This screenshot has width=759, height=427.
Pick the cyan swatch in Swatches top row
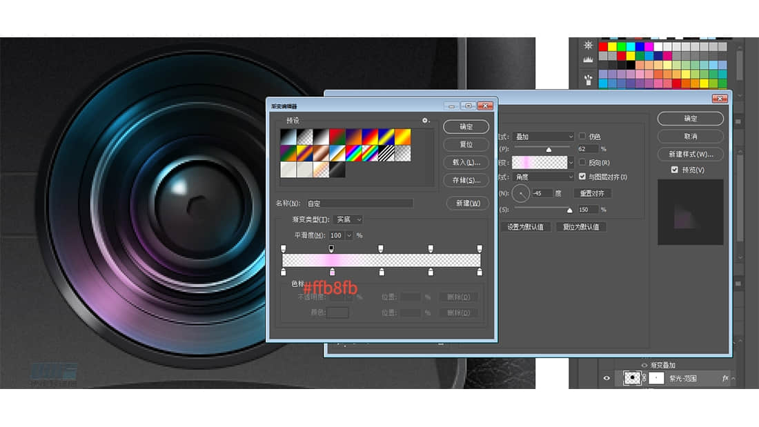pyautogui.click(x=631, y=46)
